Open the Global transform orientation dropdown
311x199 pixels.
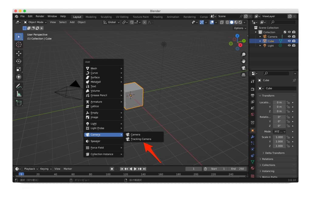pyautogui.click(x=111, y=22)
